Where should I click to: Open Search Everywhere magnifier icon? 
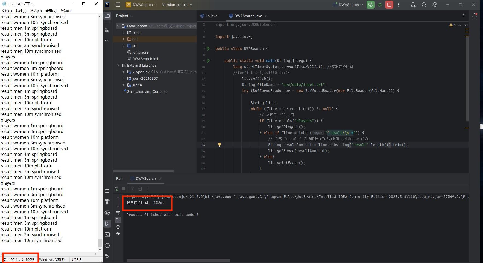424,5
